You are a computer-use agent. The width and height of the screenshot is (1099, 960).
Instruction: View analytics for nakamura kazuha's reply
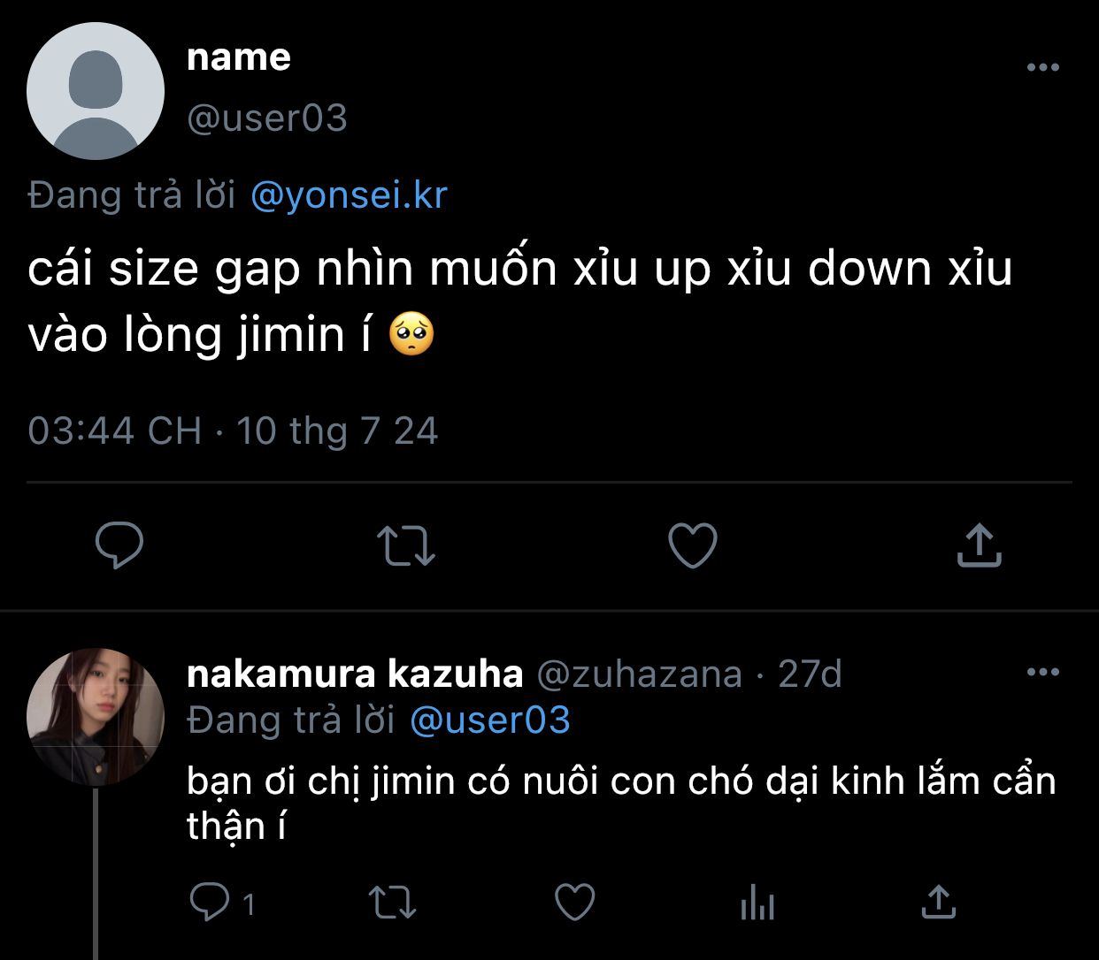[757, 903]
